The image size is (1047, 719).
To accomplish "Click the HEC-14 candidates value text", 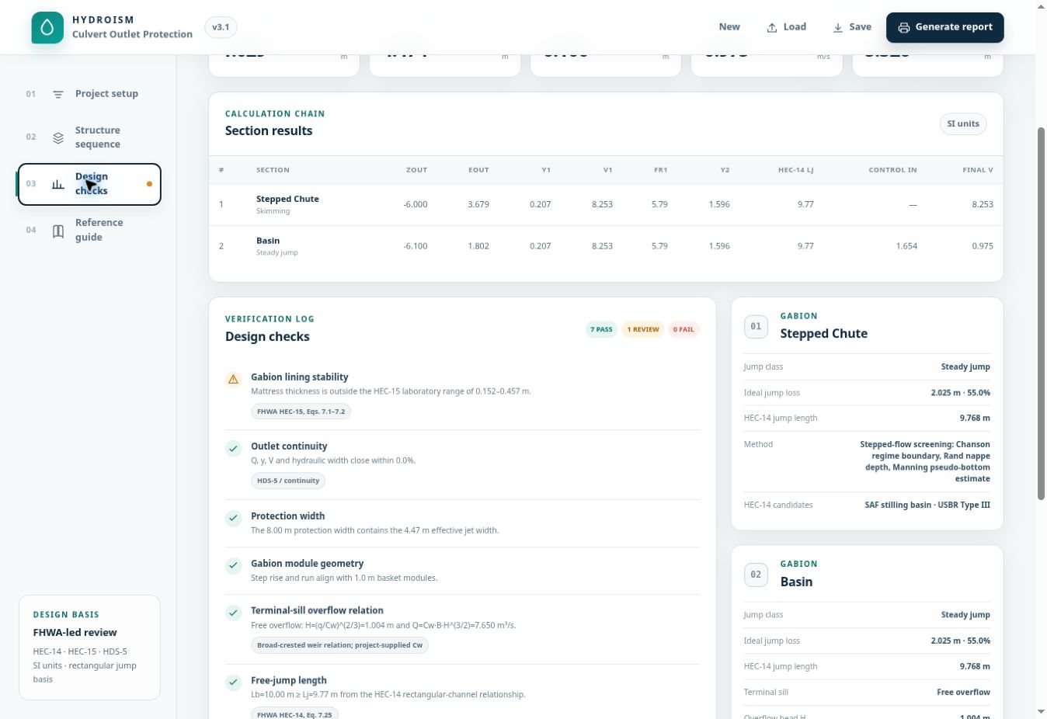I will coord(927,505).
